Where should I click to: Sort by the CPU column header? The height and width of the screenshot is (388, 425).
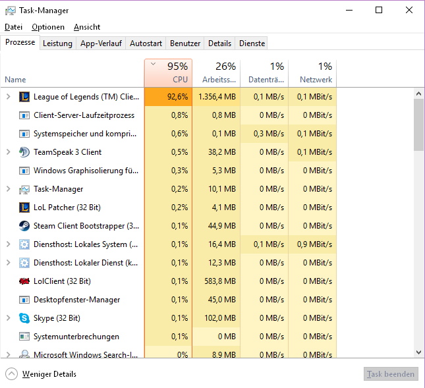pyautogui.click(x=168, y=73)
